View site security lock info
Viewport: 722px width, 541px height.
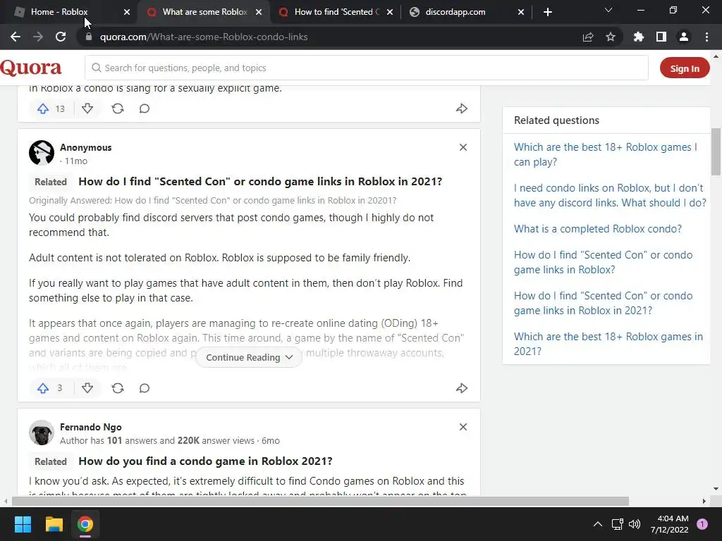click(89, 37)
